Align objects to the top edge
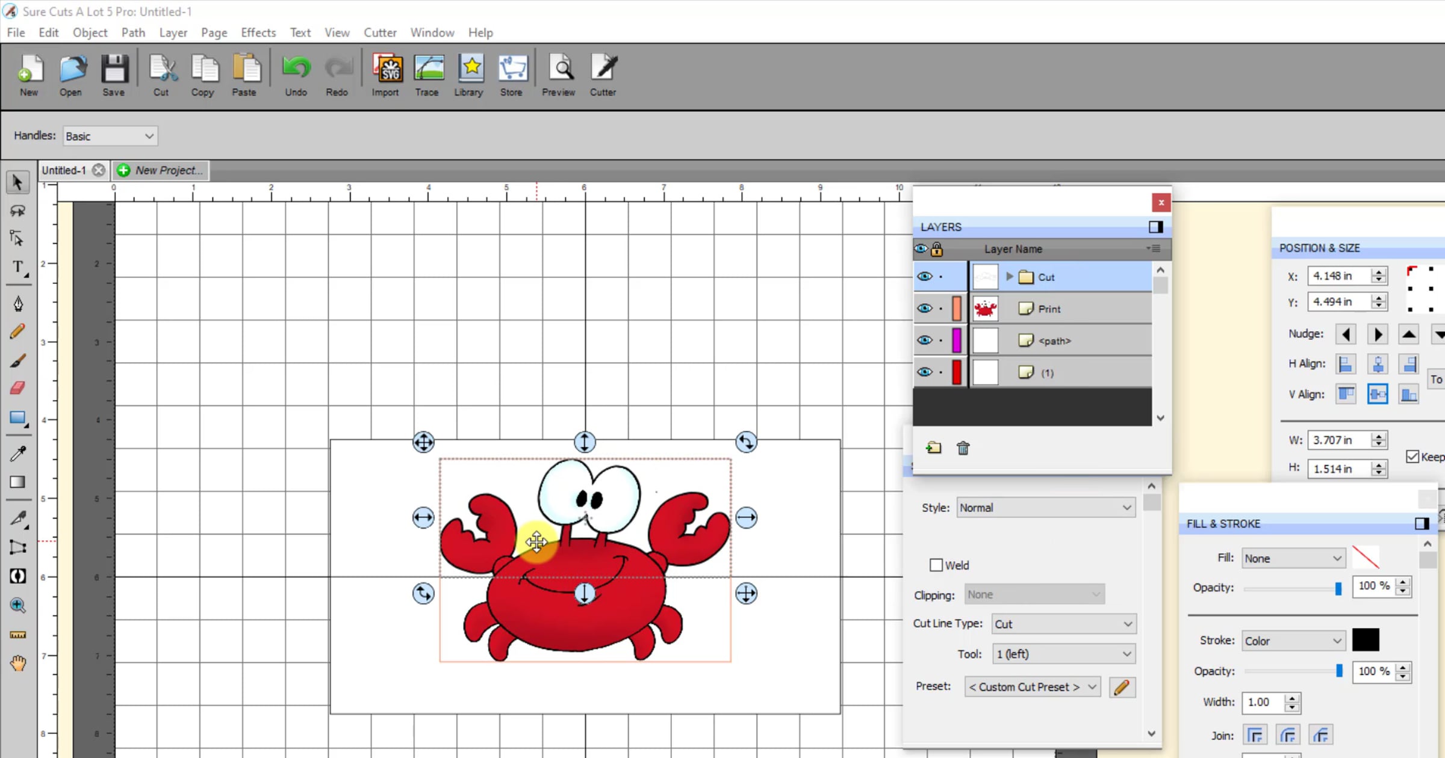 [x=1346, y=395]
